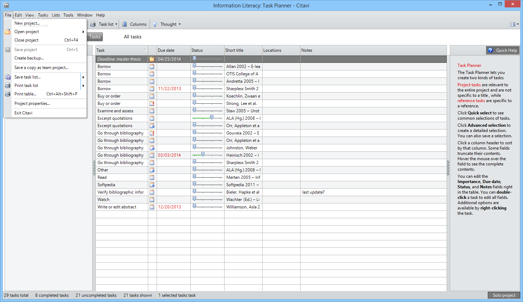
Task: Open the Help menu
Action: tap(101, 15)
